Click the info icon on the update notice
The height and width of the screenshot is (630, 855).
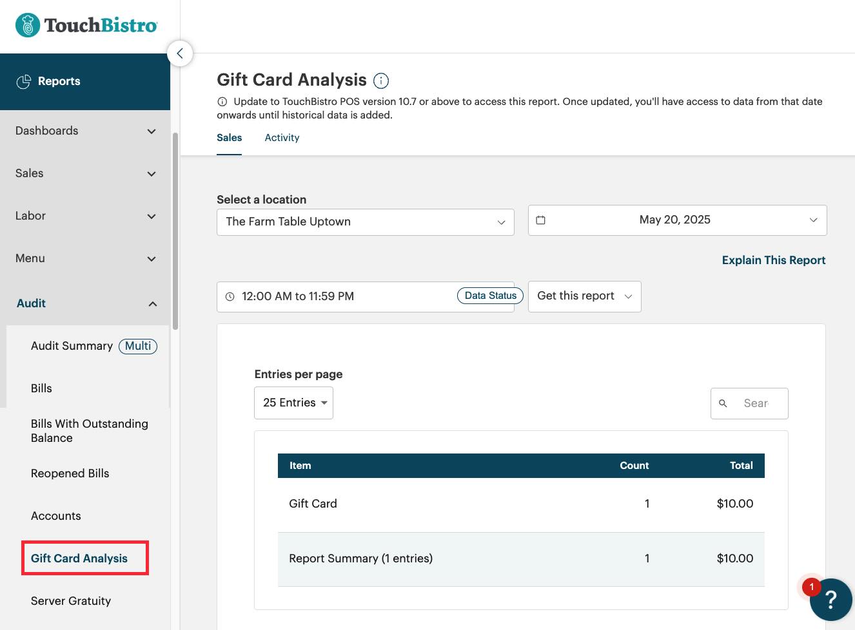[222, 101]
